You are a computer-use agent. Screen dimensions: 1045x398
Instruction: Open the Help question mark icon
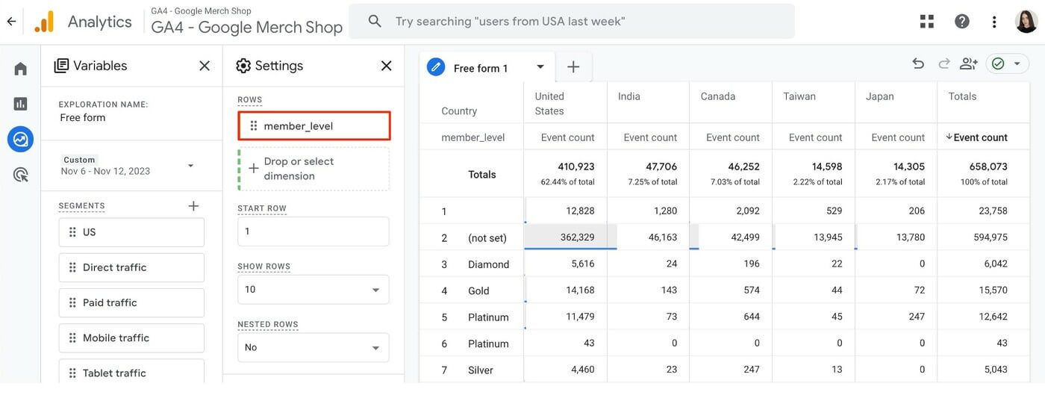click(x=962, y=22)
